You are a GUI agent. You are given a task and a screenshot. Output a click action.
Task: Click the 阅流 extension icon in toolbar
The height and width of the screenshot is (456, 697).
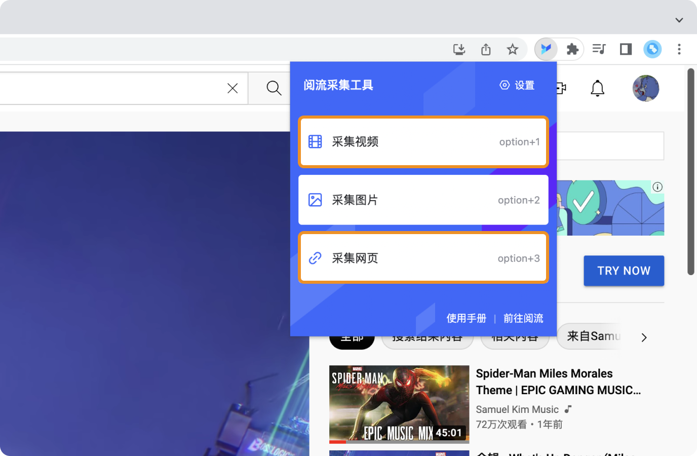(546, 49)
